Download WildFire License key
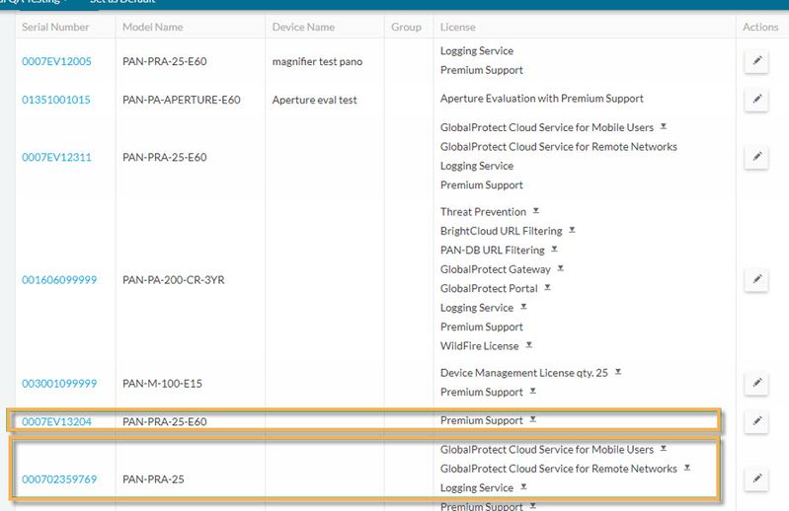789x511 pixels. [529, 345]
